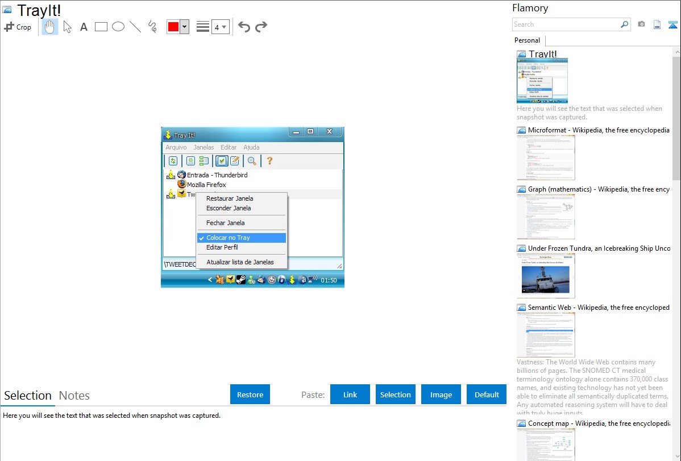Click the magnifier icon in Tray It! toolbar

(x=252, y=161)
